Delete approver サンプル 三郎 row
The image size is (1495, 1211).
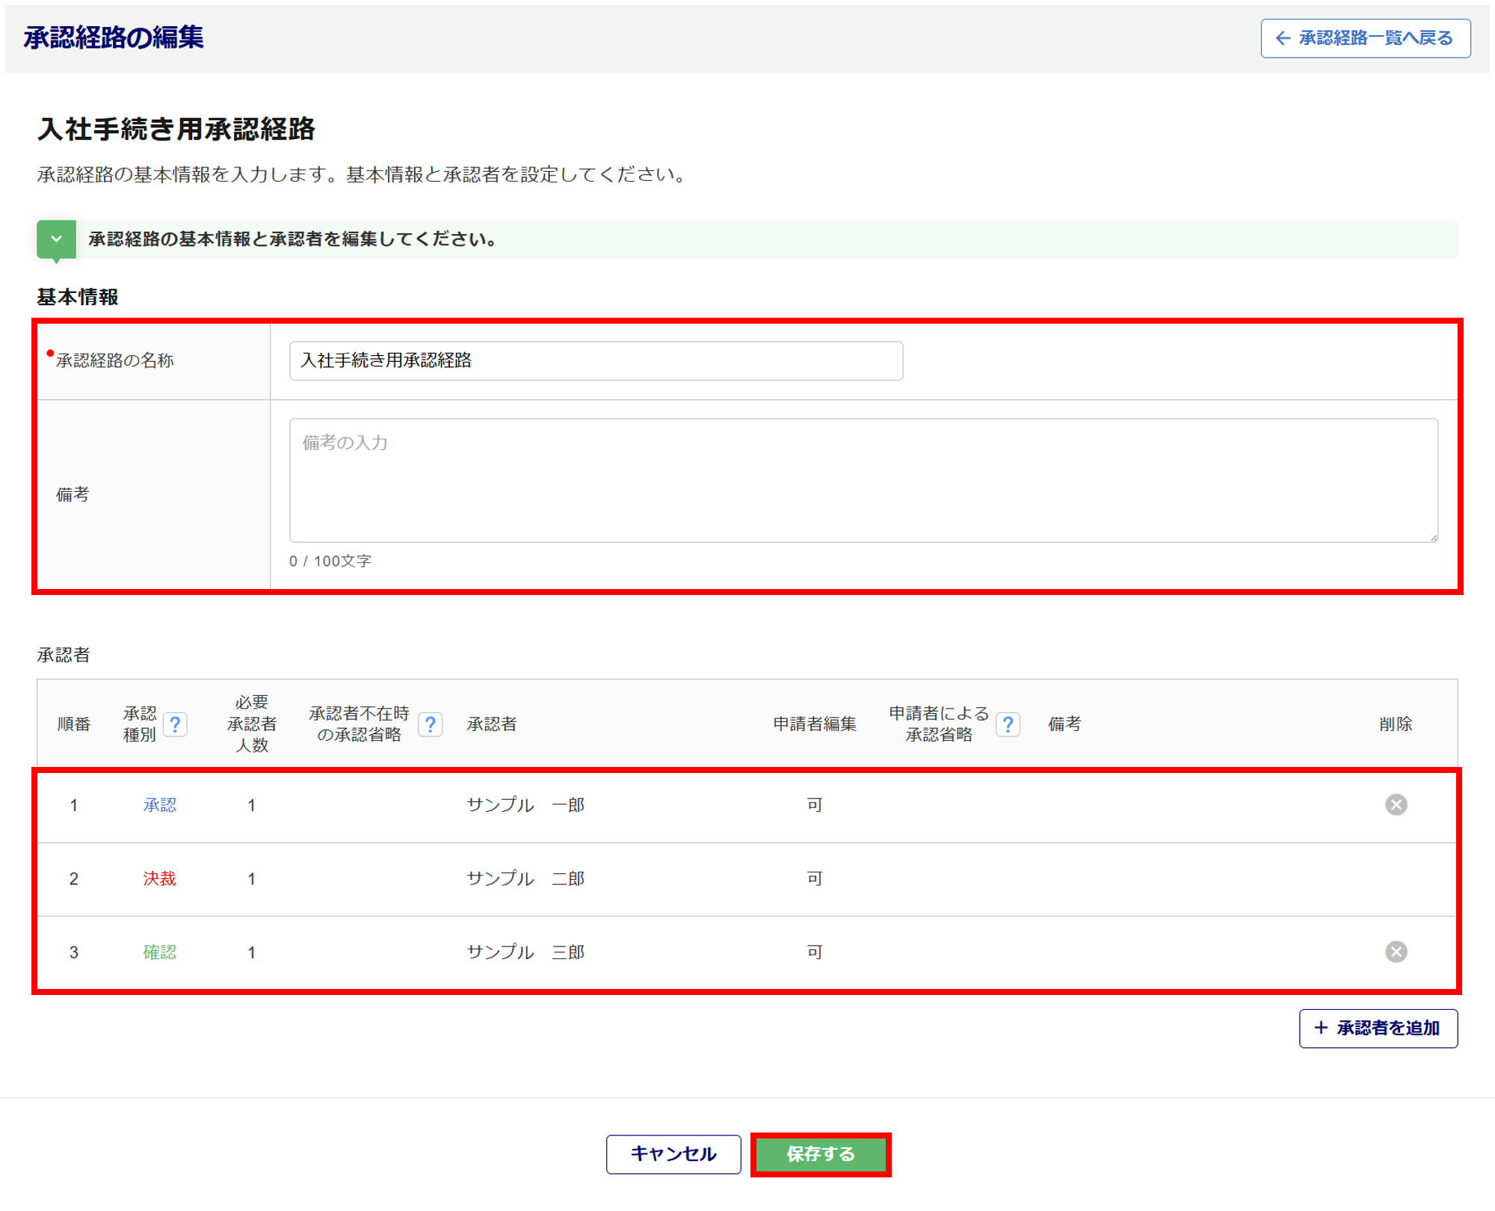pyautogui.click(x=1395, y=952)
